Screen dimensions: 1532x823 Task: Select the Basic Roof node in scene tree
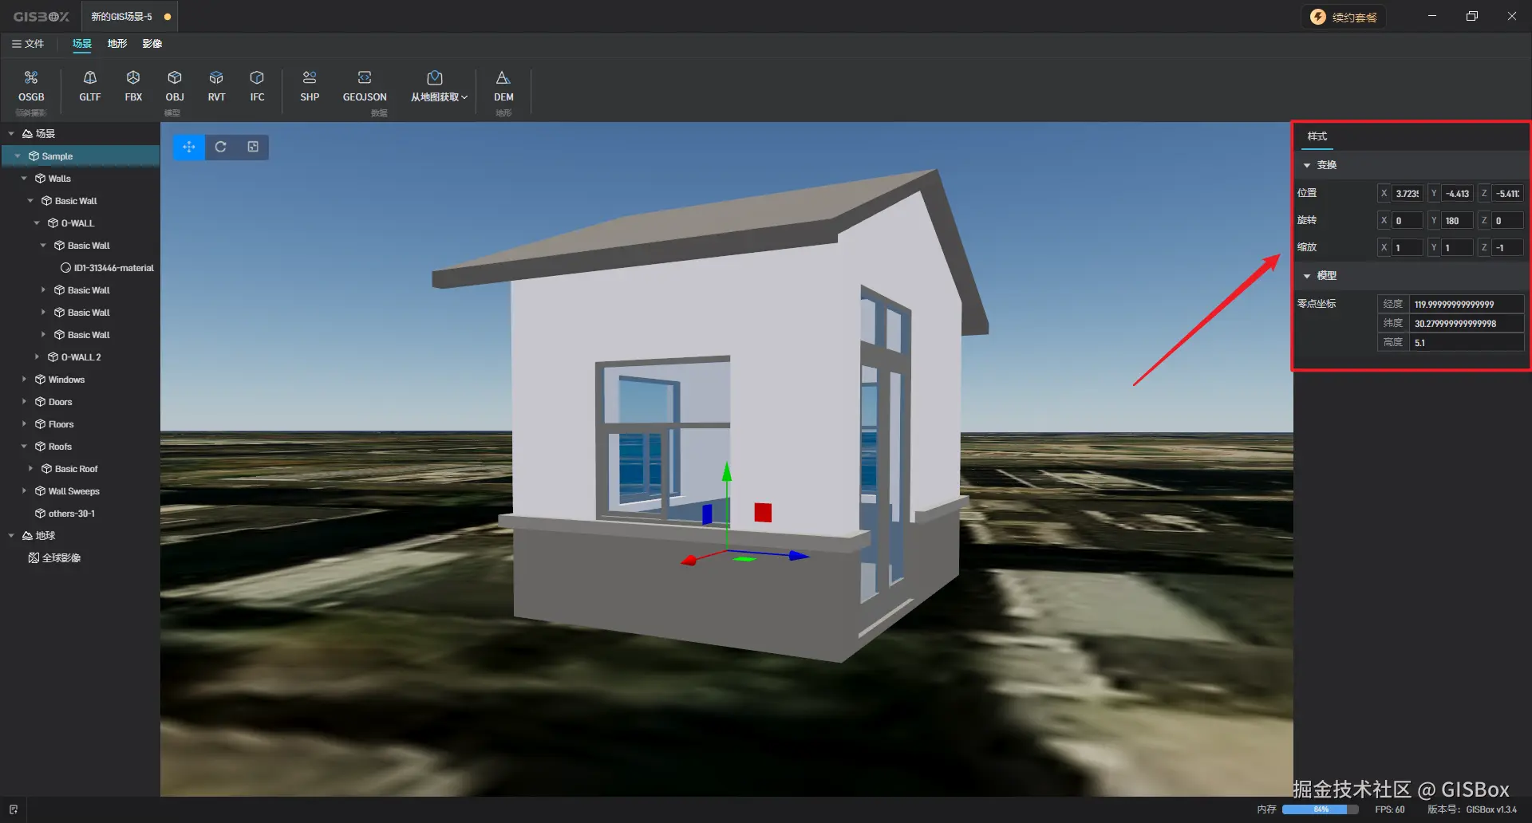tap(75, 468)
